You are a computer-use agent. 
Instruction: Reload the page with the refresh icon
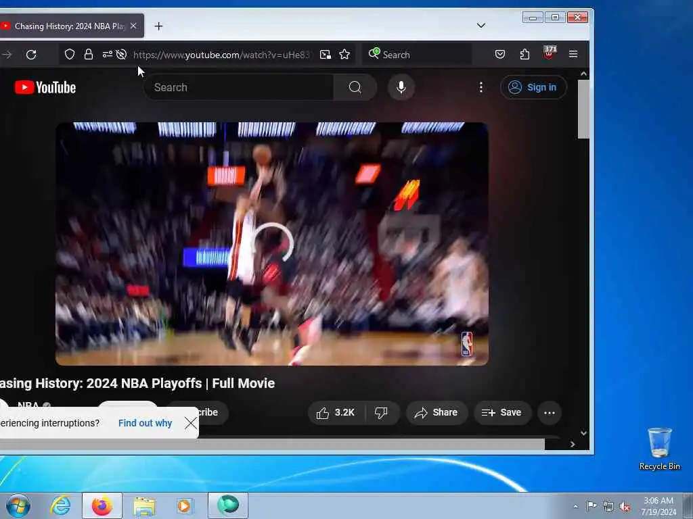[x=31, y=55]
